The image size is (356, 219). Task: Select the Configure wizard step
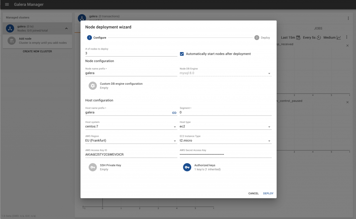click(97, 37)
